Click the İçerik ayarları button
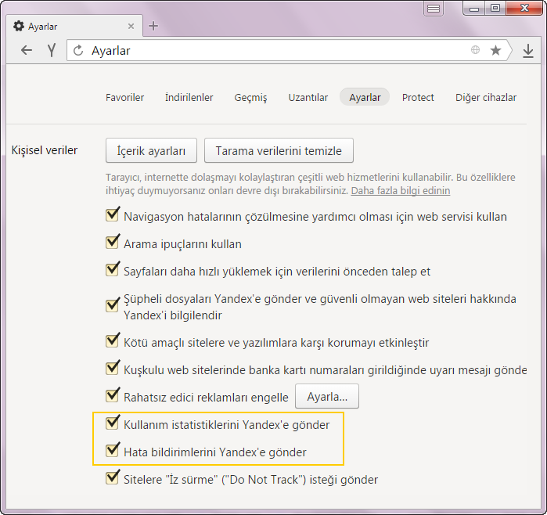Viewport: 547px width, 515px height. [x=151, y=150]
